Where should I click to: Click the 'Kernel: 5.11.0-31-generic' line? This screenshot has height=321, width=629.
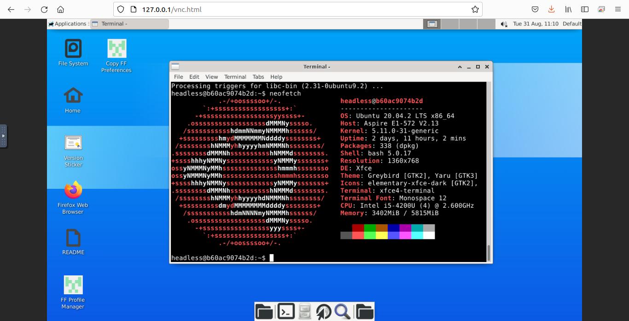click(x=390, y=131)
